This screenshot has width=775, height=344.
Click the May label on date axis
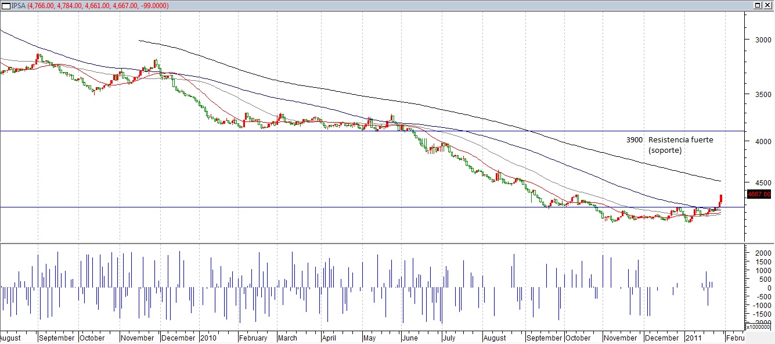click(x=370, y=338)
